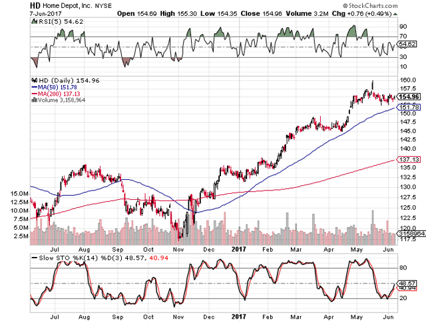Click the 2017 label under the price chart
The image size is (426, 322).
tap(239, 249)
